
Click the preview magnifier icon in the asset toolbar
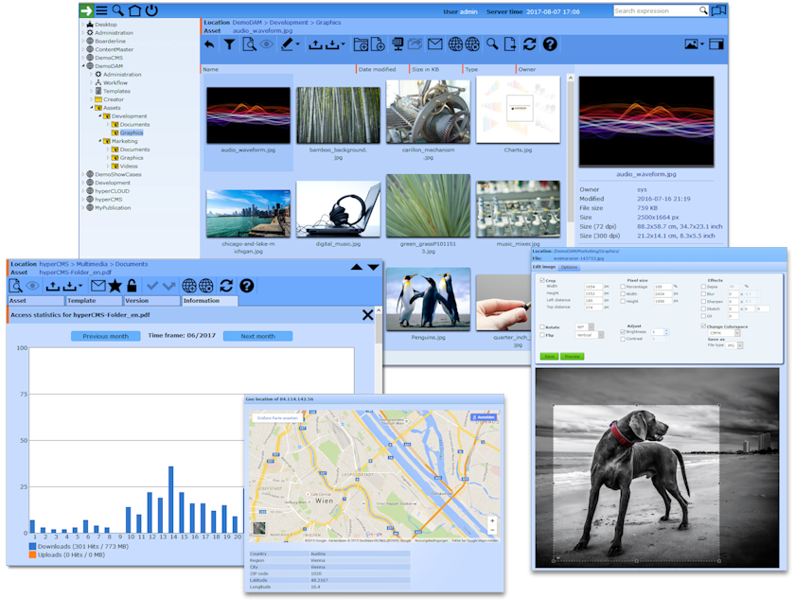(15, 286)
